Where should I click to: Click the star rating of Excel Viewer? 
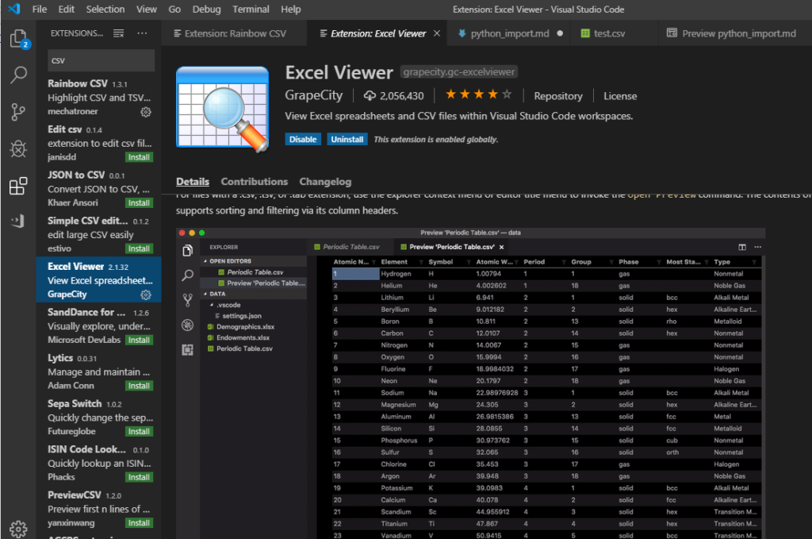point(478,94)
